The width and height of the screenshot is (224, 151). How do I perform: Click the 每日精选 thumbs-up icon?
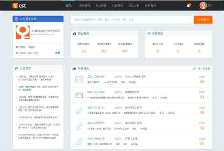click(x=74, y=69)
